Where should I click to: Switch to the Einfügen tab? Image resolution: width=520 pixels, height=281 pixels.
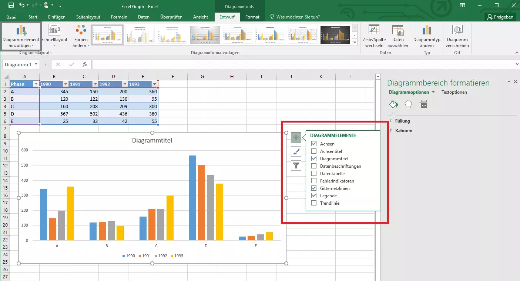click(57, 17)
